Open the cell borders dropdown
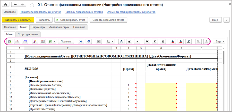232x112 pixels. click(x=110, y=41)
